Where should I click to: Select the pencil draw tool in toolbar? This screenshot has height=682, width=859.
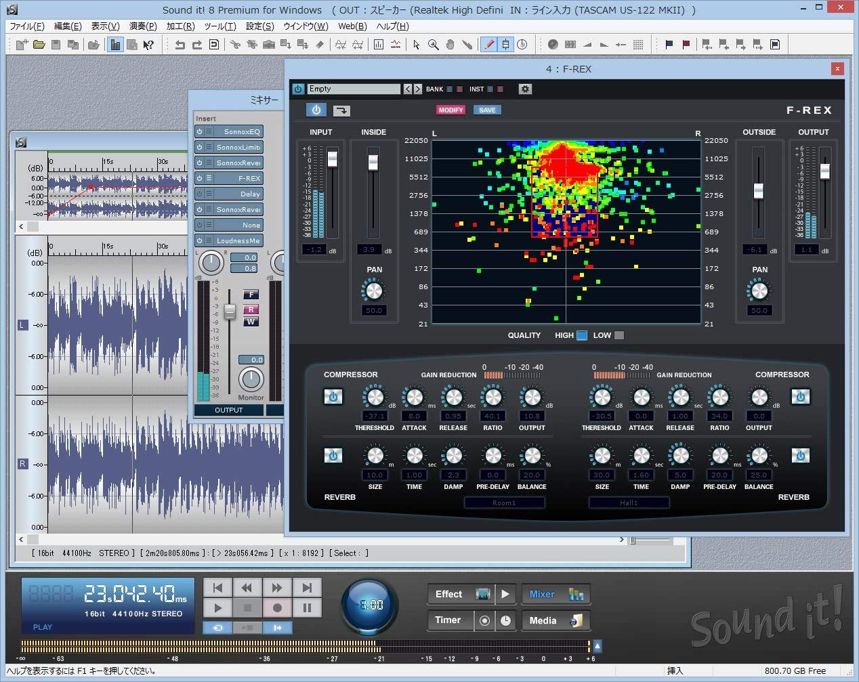488,45
